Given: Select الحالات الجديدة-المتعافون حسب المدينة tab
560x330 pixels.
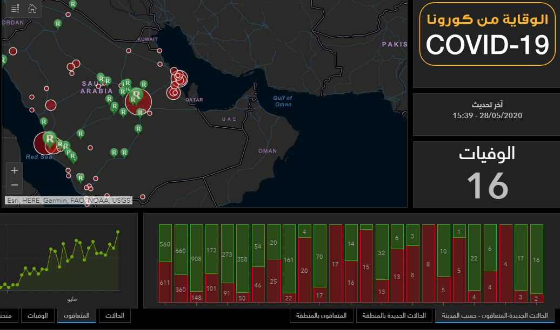Looking at the screenshot, I should (x=495, y=315).
